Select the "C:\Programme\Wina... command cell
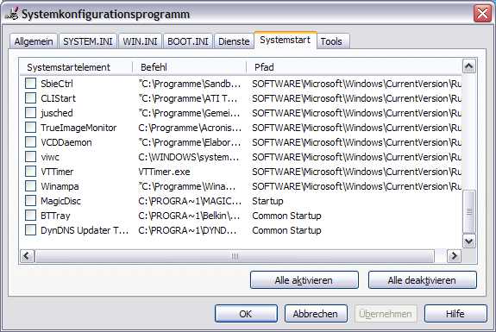This screenshot has height=332, width=496. 187,186
